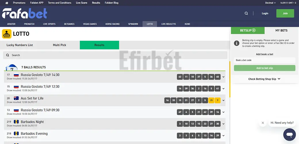
Task: Click the search icon in the Search field
Action: (x=8, y=55)
